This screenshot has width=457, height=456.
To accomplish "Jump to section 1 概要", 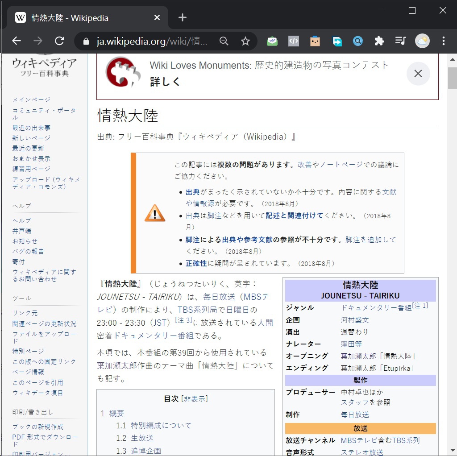I will click(116, 414).
